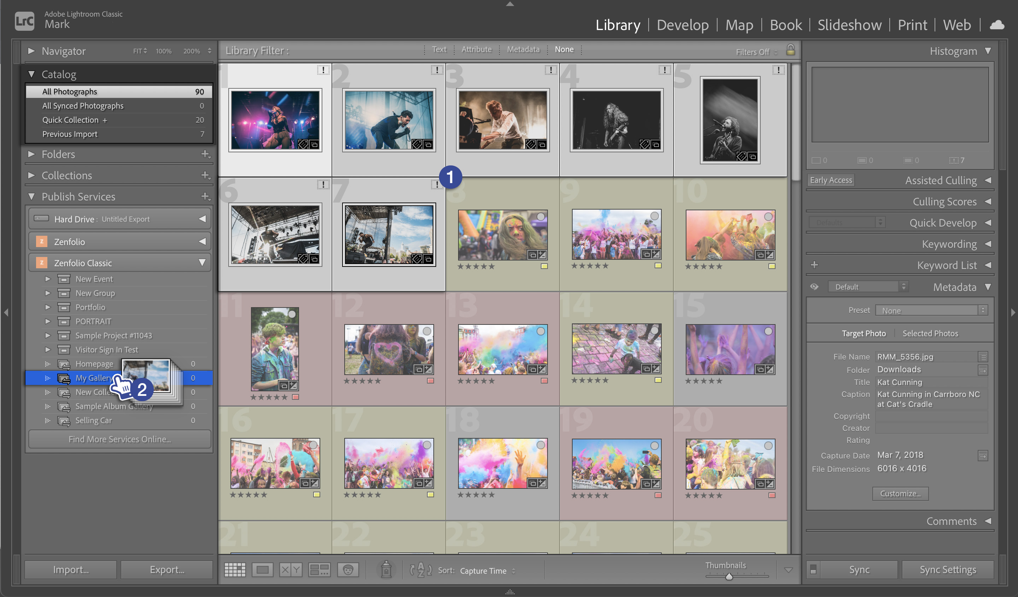
Task: Open File Name batch rename icon
Action: click(x=982, y=357)
